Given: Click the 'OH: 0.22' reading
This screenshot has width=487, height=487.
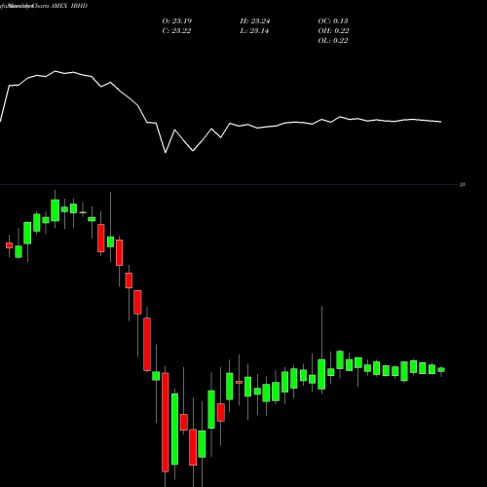Looking at the screenshot, I should click(333, 30).
